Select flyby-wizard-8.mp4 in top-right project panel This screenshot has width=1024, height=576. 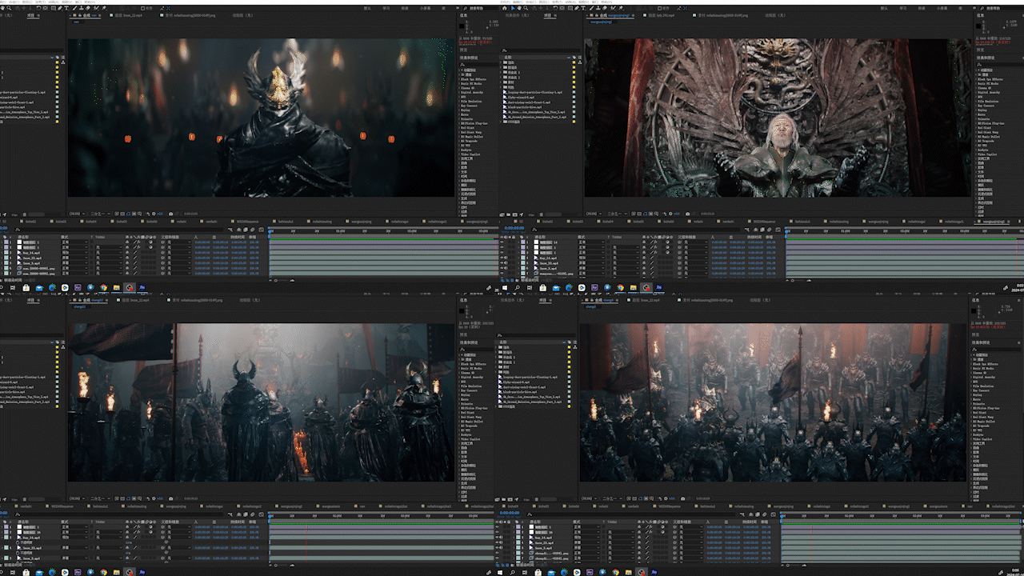(x=519, y=98)
